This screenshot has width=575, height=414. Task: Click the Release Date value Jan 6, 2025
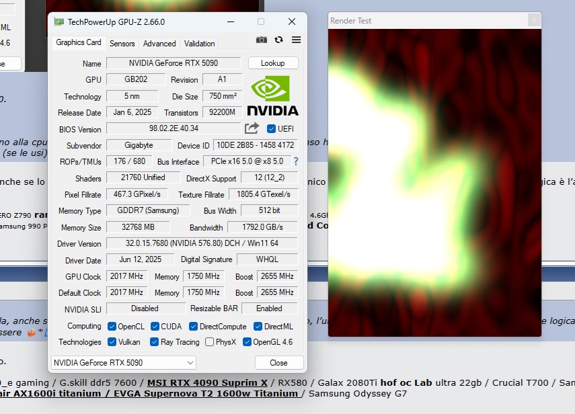[x=132, y=112]
